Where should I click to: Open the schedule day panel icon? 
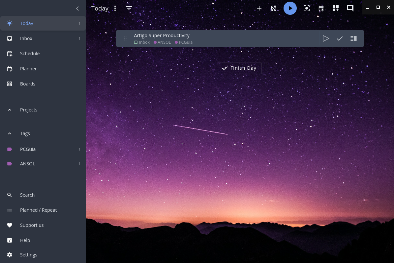tap(321, 9)
